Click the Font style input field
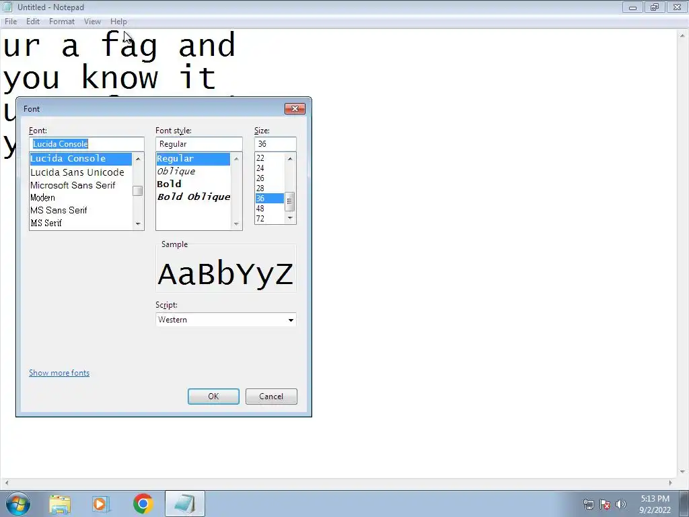The image size is (689, 517). 199,144
